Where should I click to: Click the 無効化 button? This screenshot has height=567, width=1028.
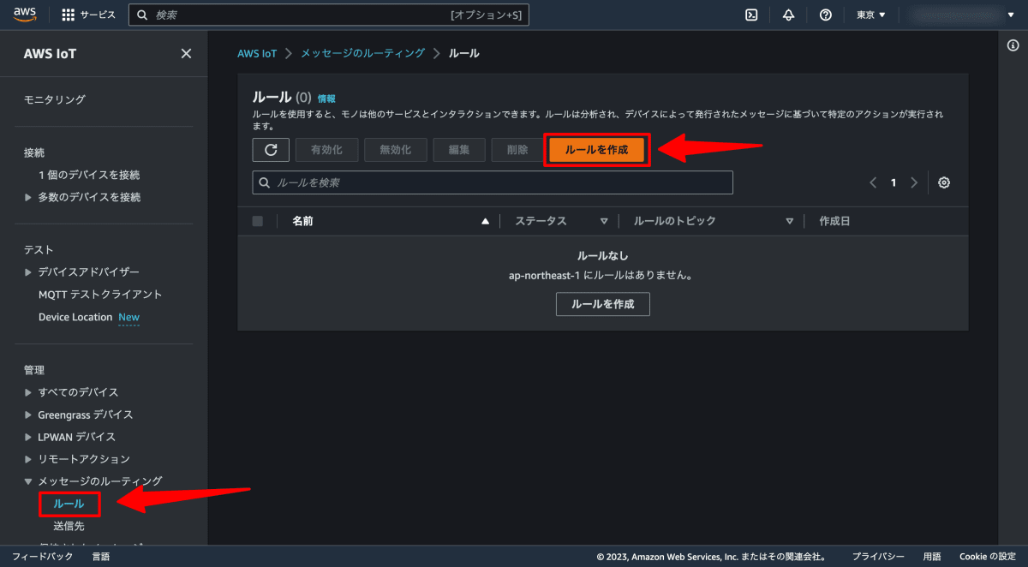pos(396,150)
